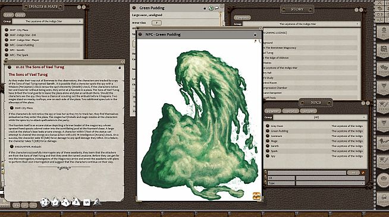Open Sareth in the NPCs list
389x217 pixels.
275,146
